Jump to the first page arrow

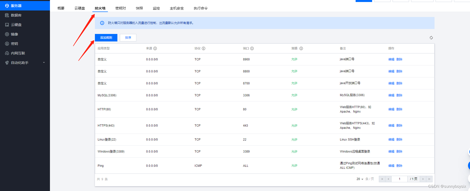pyautogui.click(x=382, y=179)
